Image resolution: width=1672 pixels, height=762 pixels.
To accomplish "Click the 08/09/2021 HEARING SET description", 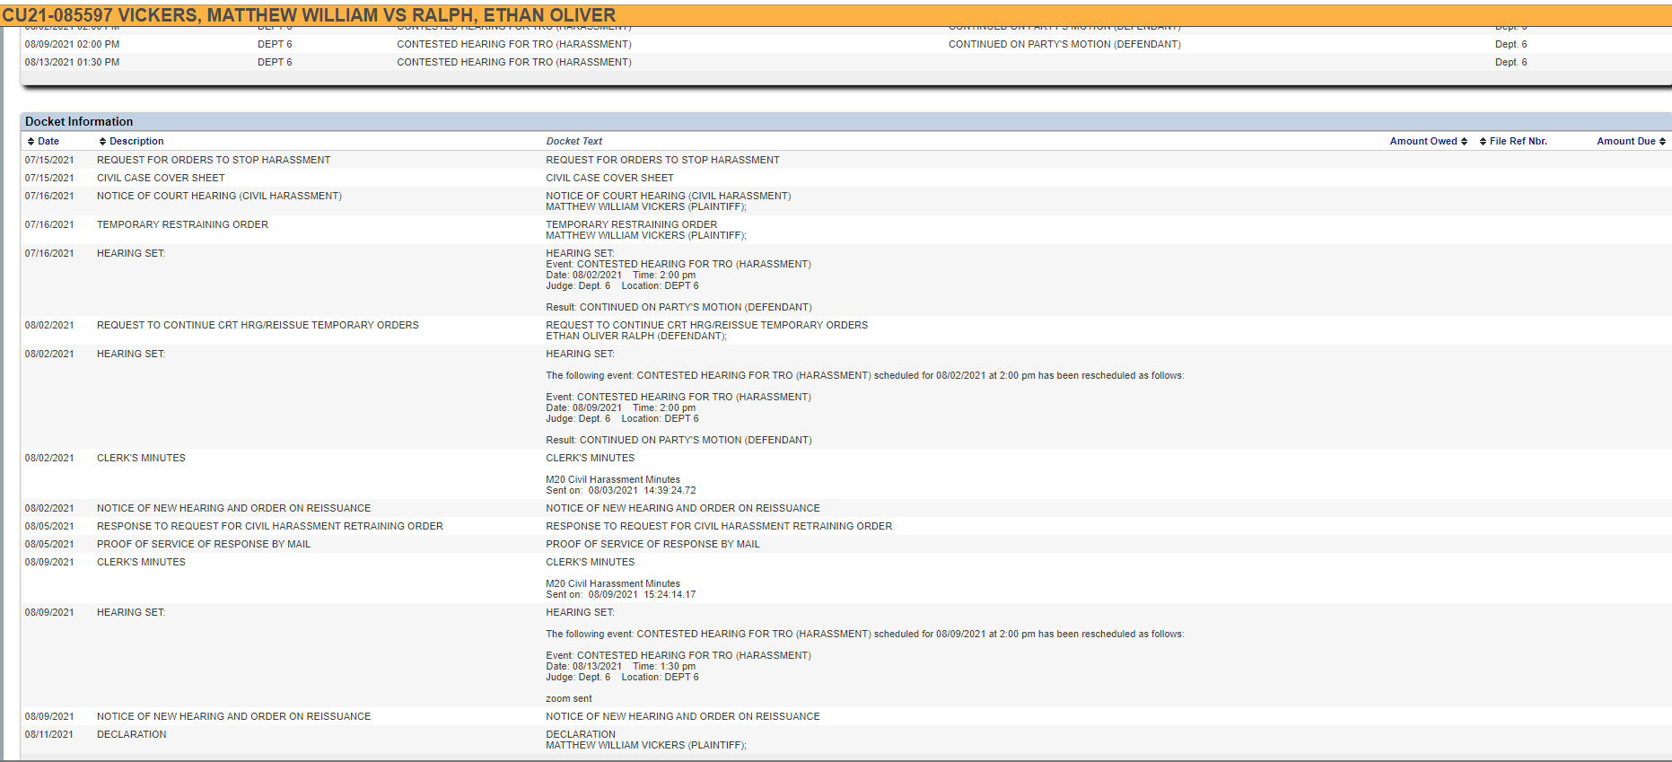I will pyautogui.click(x=131, y=612).
